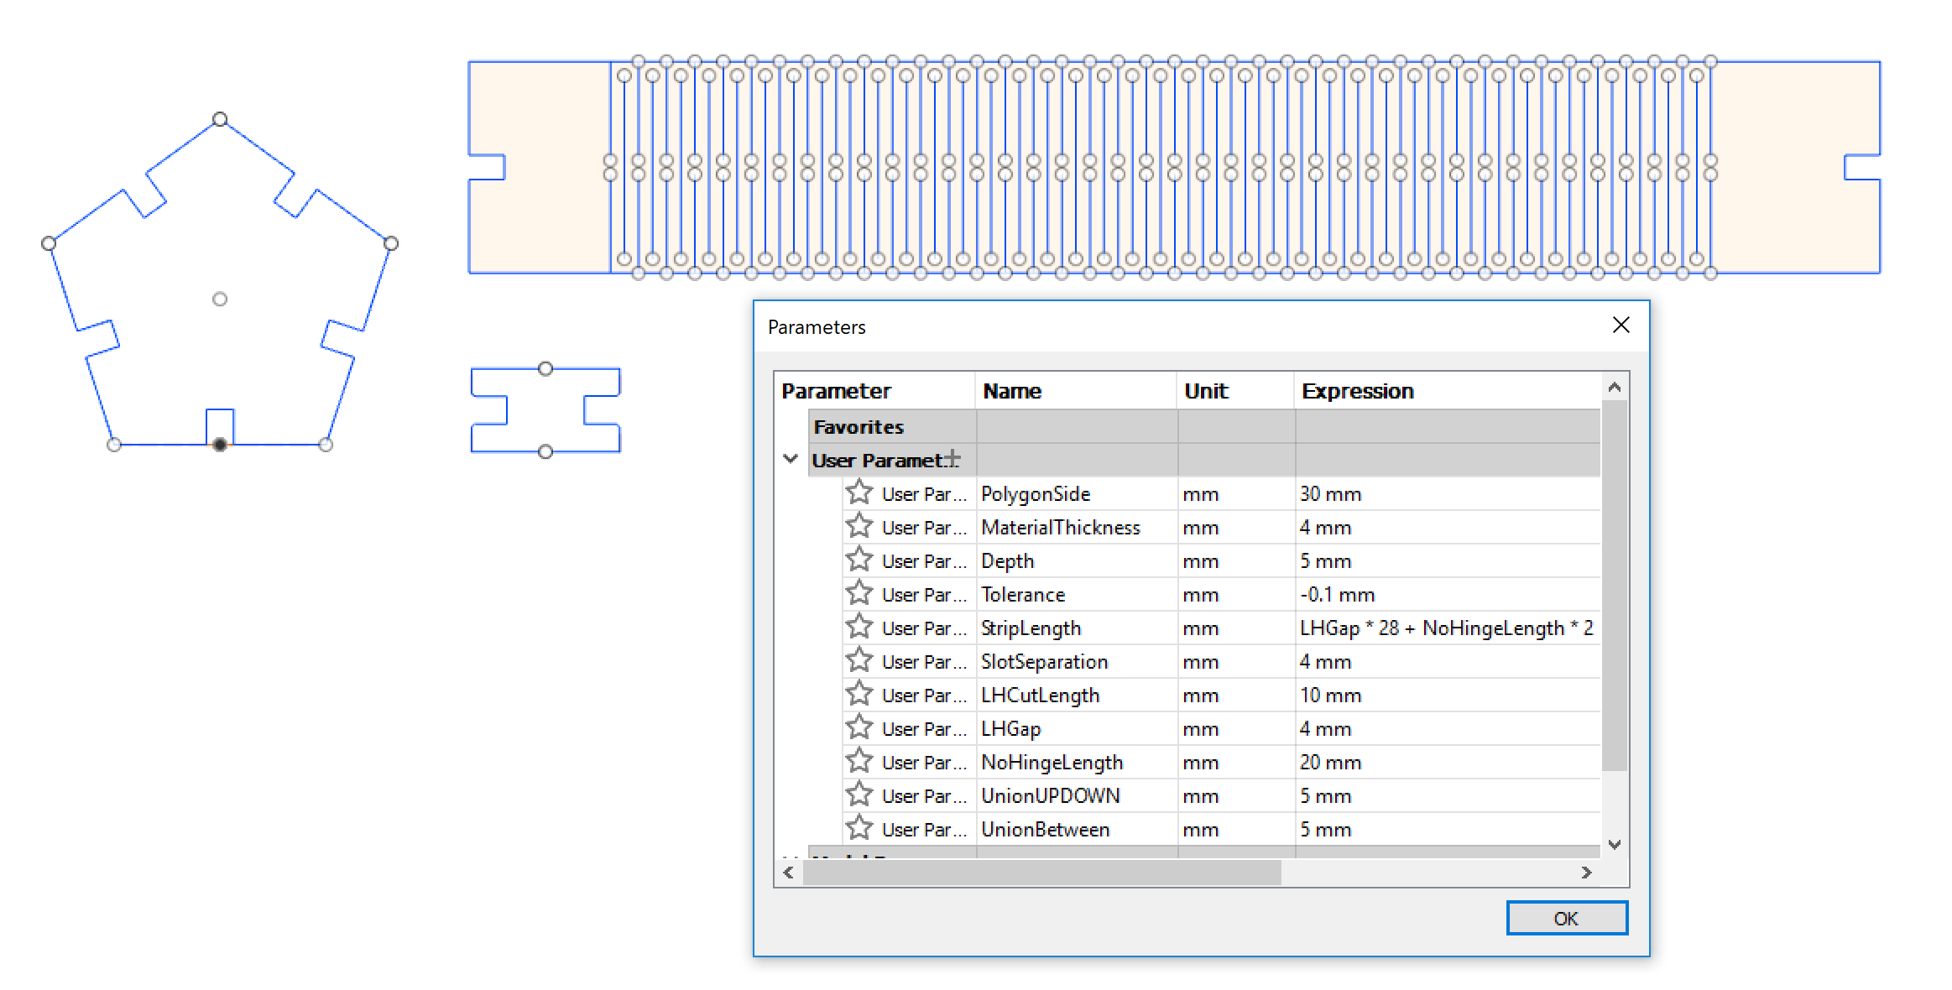Add user parameter with plus icon

[x=953, y=459]
